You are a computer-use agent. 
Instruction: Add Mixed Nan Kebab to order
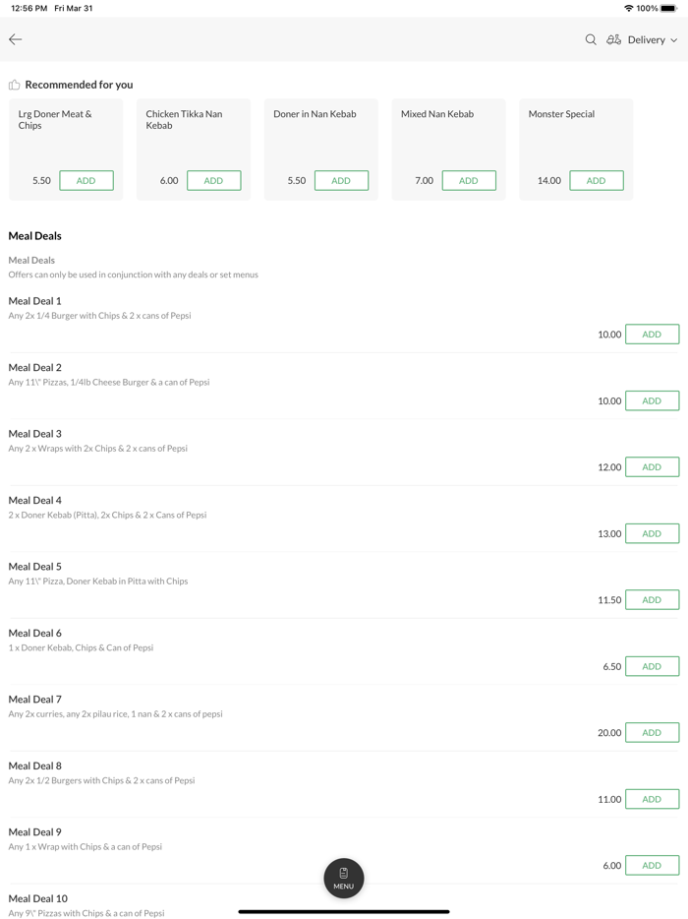469,180
